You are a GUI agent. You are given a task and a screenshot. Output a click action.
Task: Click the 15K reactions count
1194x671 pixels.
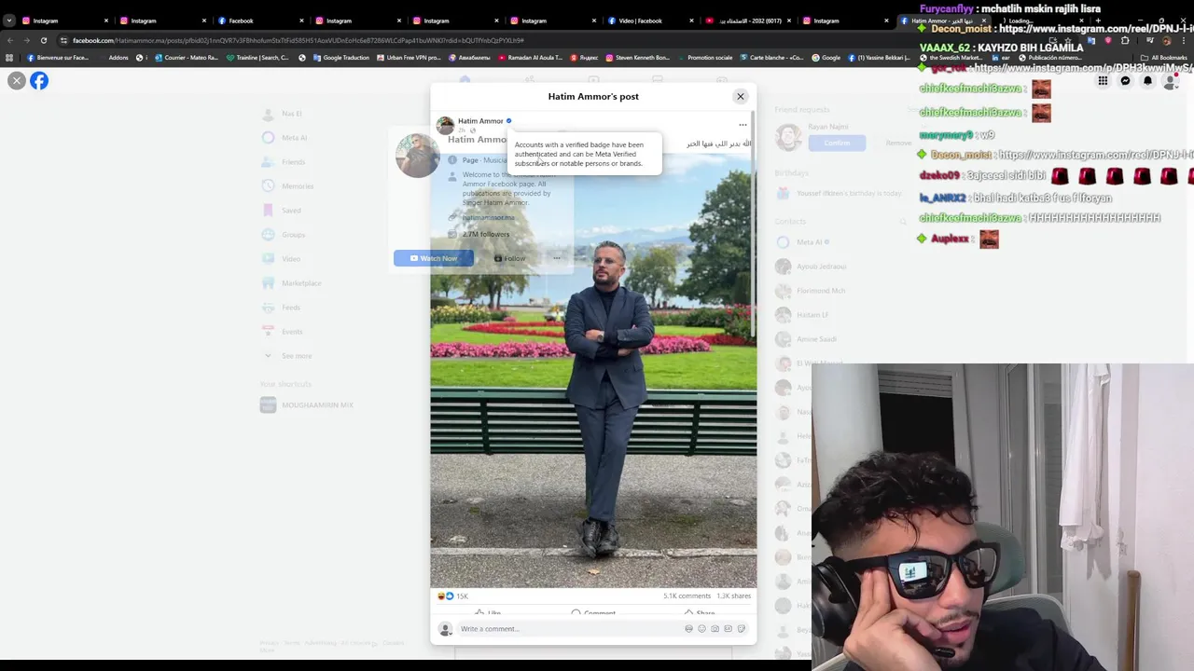pos(462,596)
